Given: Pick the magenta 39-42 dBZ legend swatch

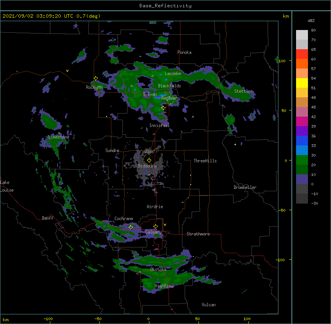Looking at the screenshot, I should click(x=302, y=121).
